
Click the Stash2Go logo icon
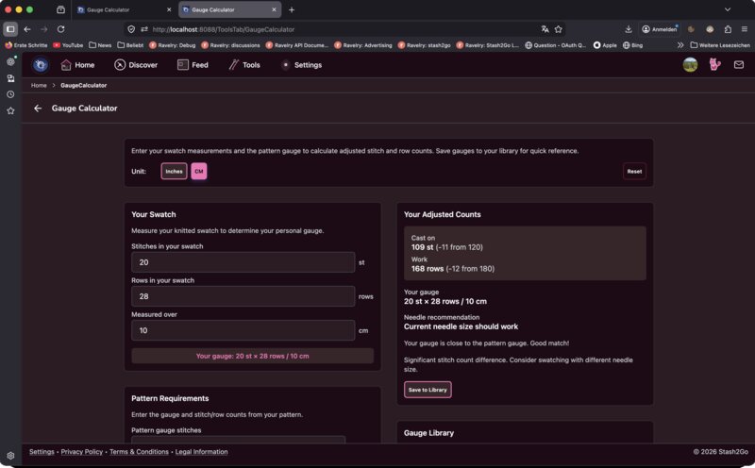pyautogui.click(x=41, y=65)
